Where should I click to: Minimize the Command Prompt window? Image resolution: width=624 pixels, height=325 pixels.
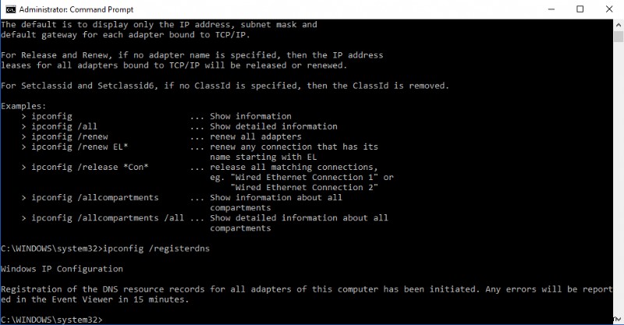(543, 9)
